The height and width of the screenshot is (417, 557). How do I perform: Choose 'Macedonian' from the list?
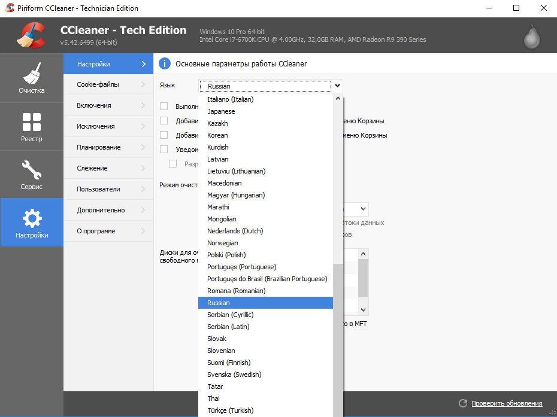(266, 183)
